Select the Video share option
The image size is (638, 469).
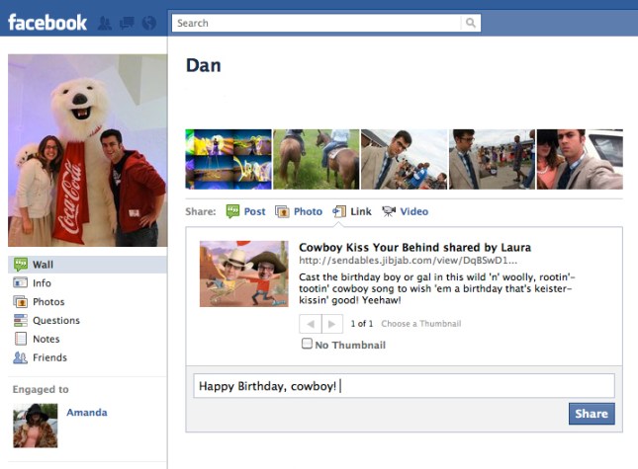[405, 211]
